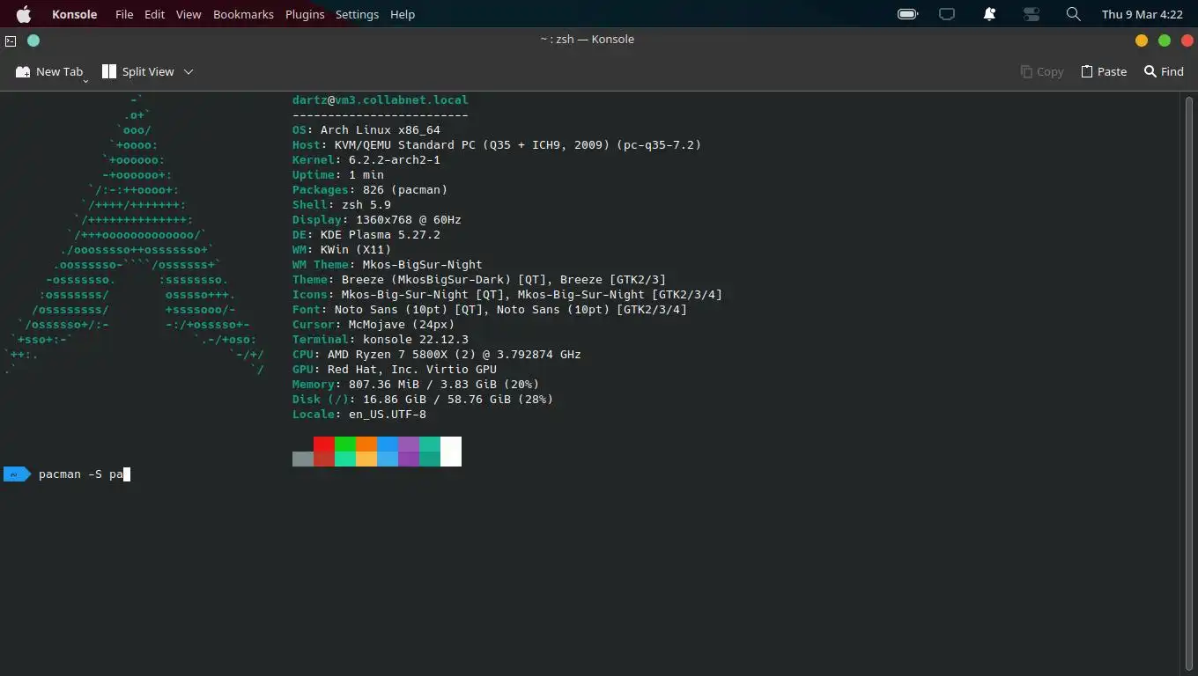1198x676 pixels.
Task: Click the Find toolbar button
Action: click(x=1164, y=71)
